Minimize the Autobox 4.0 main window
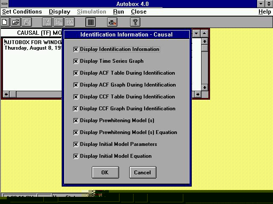 tap(261, 4)
